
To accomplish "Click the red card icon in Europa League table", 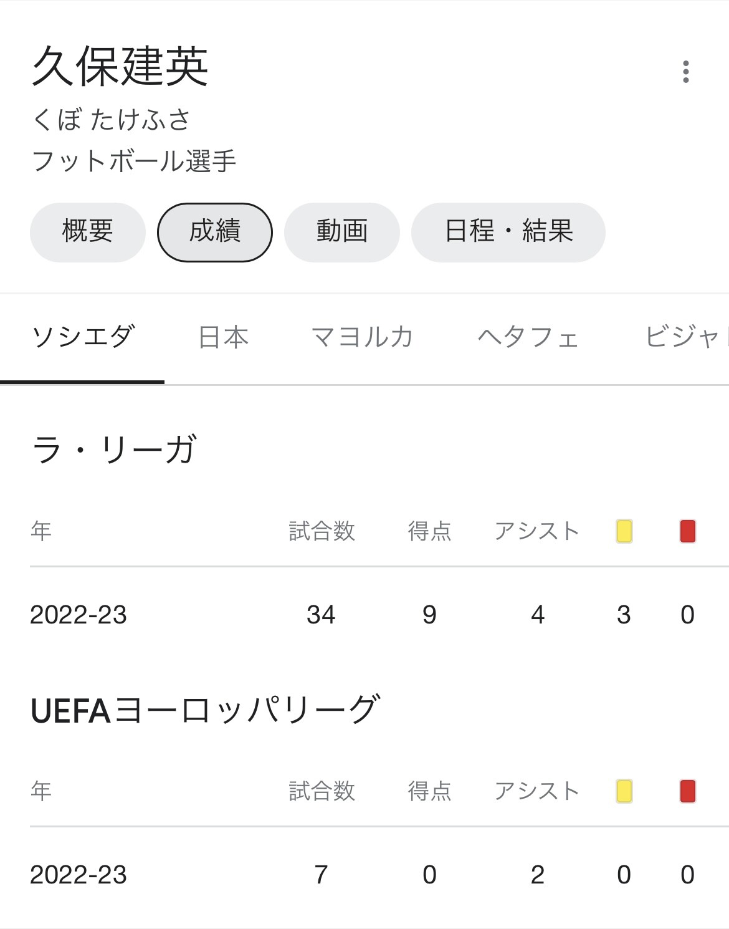I will point(688,791).
